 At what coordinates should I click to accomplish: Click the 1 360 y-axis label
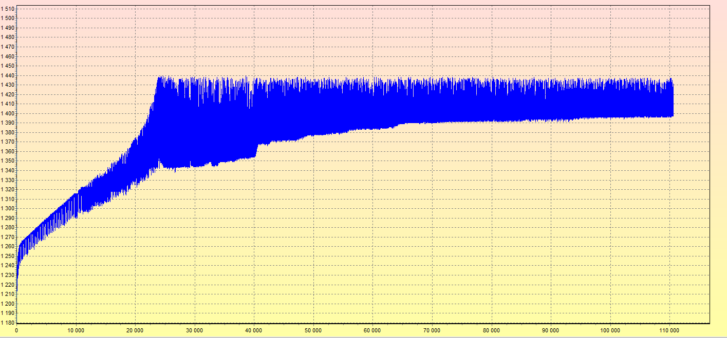(x=8, y=151)
